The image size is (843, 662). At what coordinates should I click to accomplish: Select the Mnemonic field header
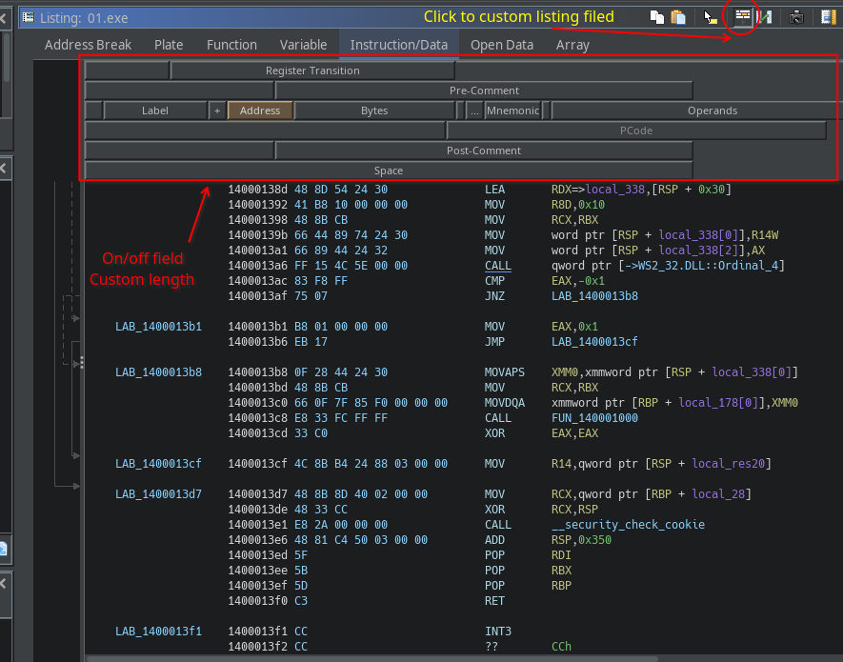click(512, 110)
